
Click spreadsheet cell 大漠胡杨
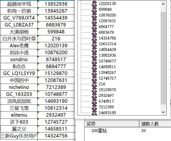19,32
